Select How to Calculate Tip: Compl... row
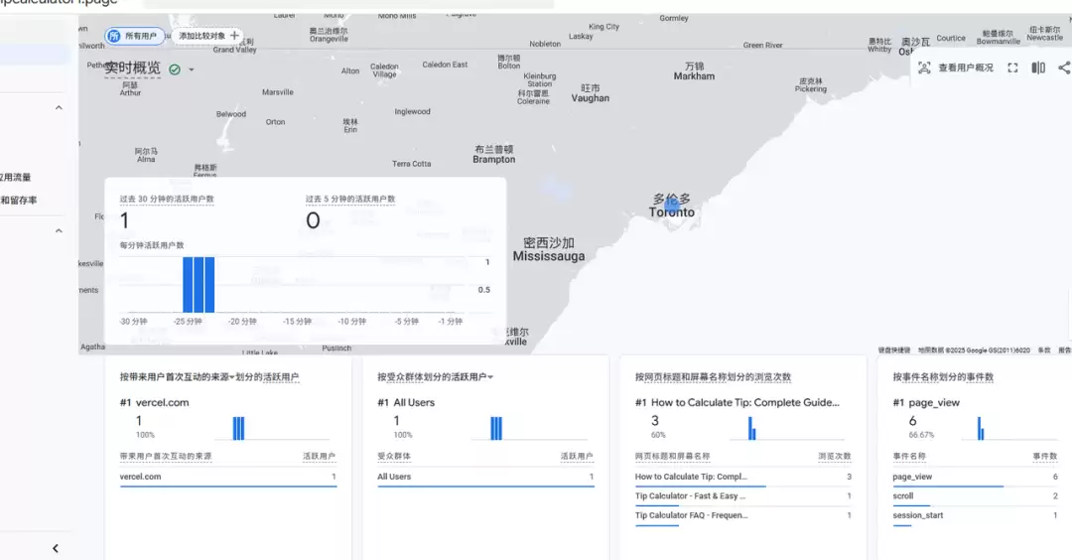Screen dimensions: 1072x560 pyautogui.click(x=743, y=478)
